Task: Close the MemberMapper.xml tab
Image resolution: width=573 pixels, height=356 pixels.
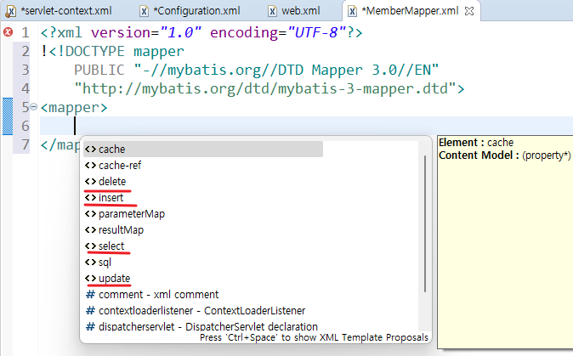Action: (469, 11)
